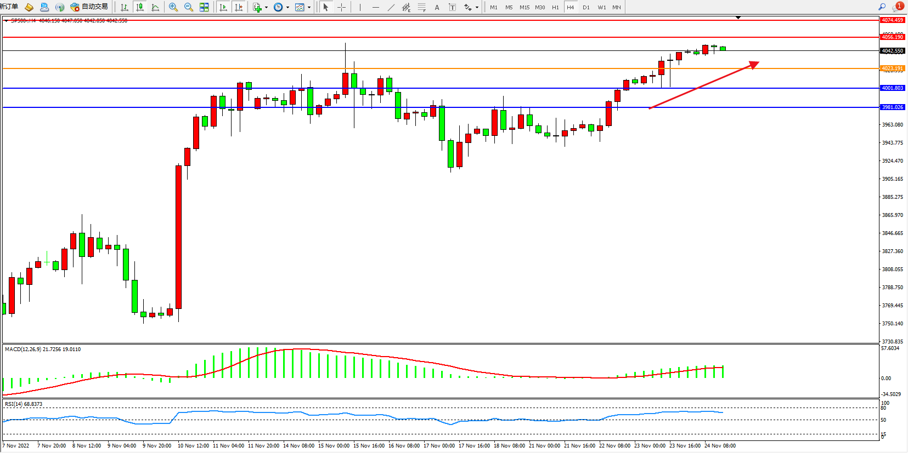Image resolution: width=908 pixels, height=453 pixels.
Task: Select the Fibonacci Retracement tool
Action: point(421,7)
